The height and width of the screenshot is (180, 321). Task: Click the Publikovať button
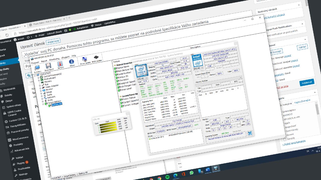pyautogui.click(x=306, y=82)
